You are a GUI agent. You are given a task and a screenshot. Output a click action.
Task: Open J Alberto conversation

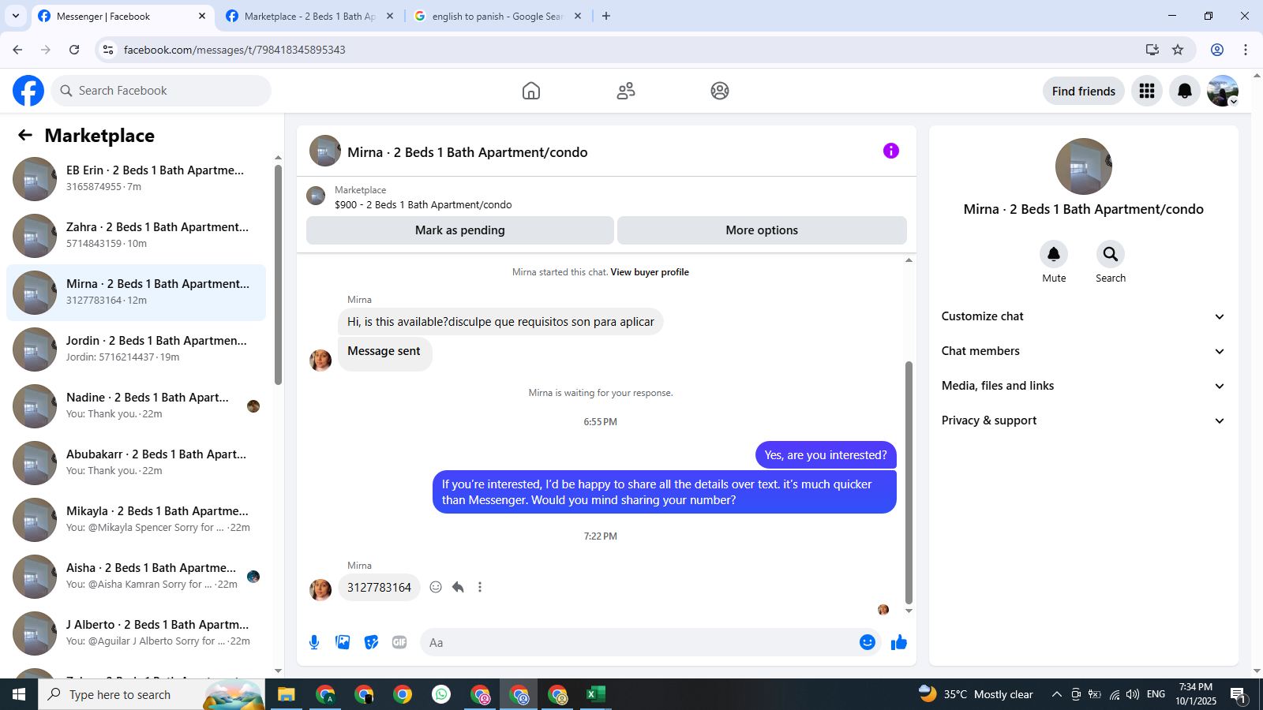tap(136, 633)
